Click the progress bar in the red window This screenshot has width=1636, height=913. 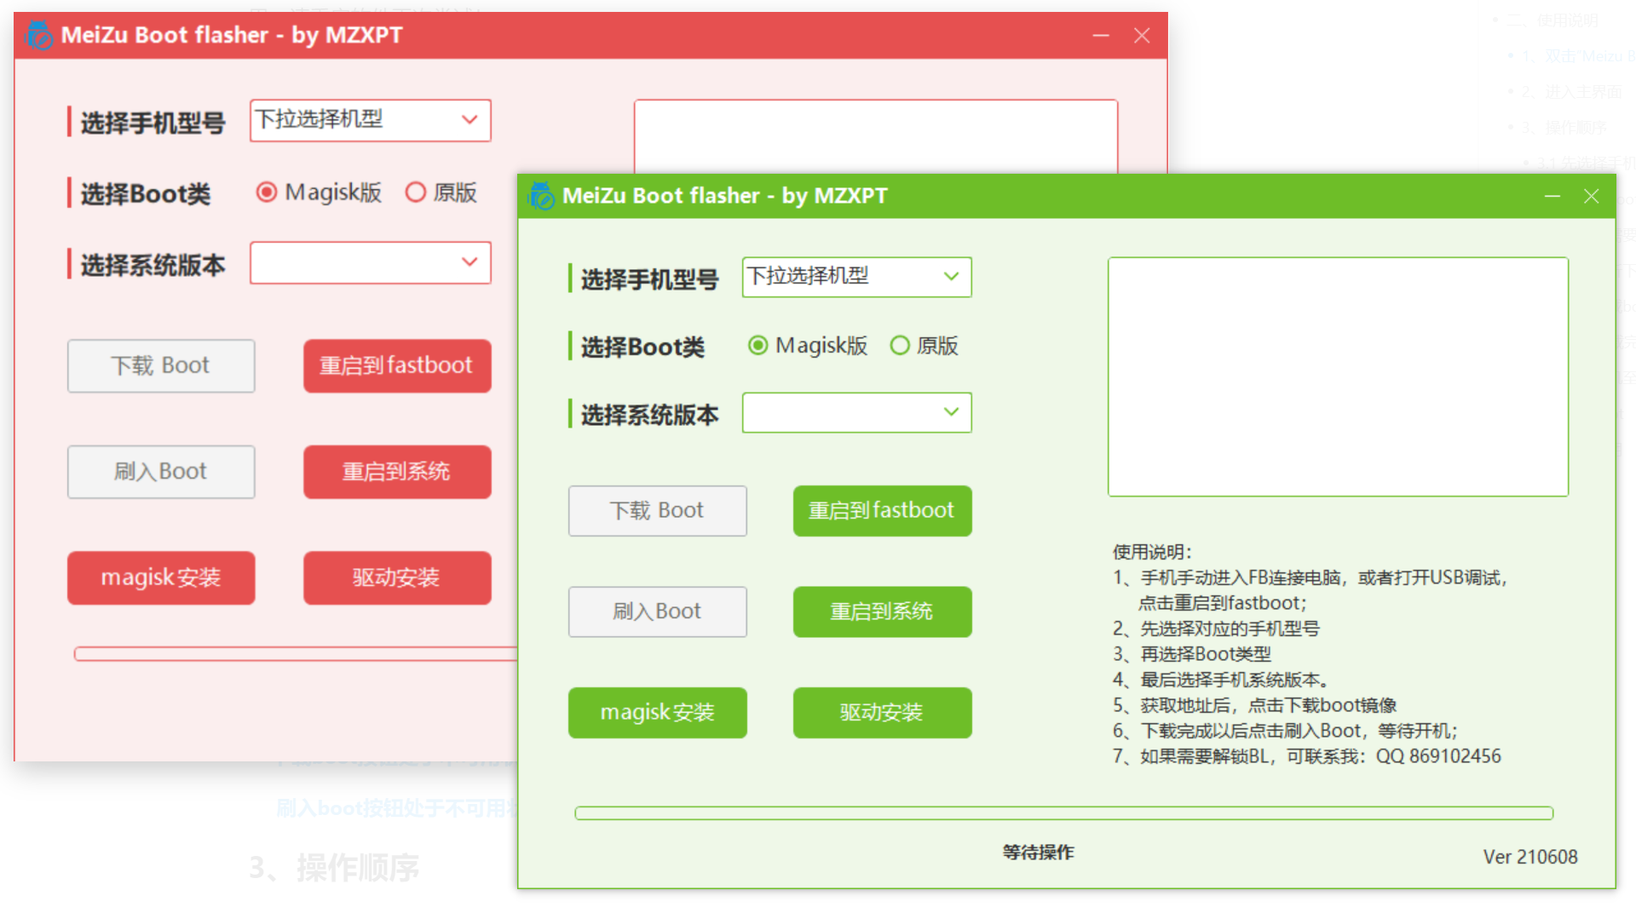pyautogui.click(x=296, y=654)
